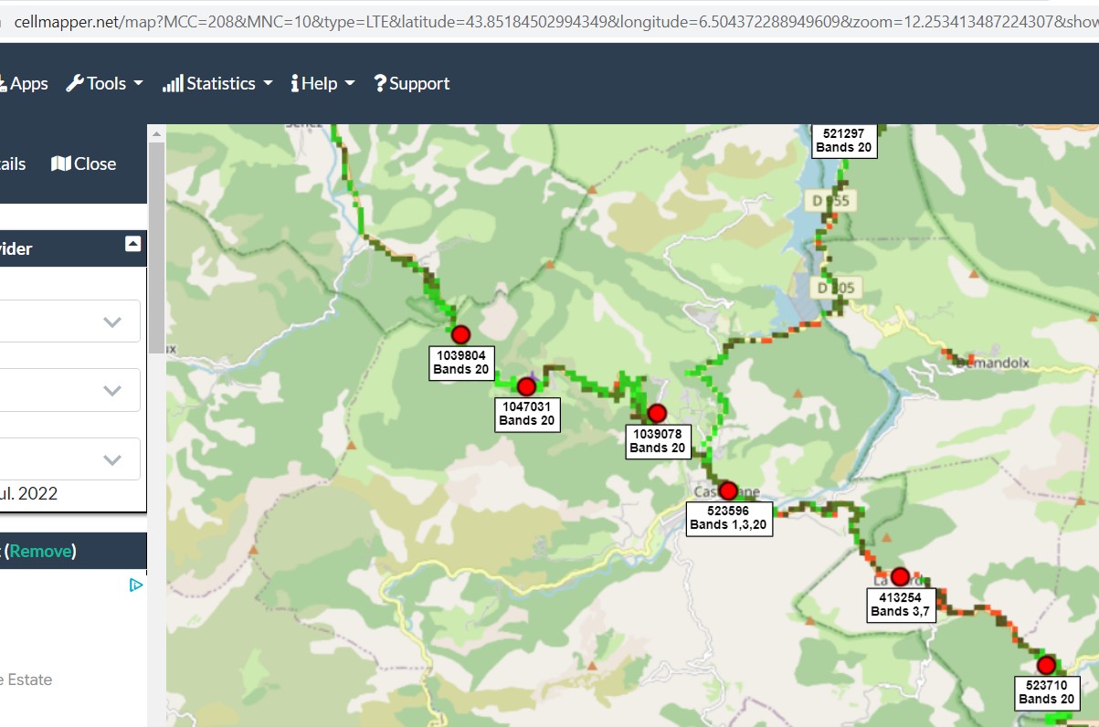Click the 413254 Bands 3,7 label

[901, 605]
